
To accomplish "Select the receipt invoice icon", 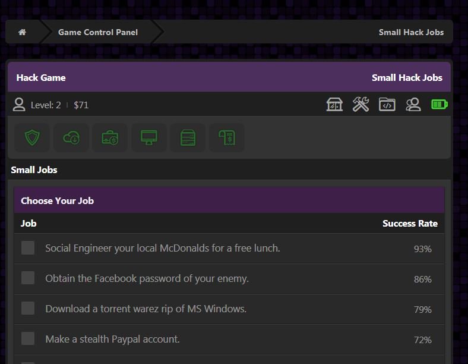I will pyautogui.click(x=227, y=137).
